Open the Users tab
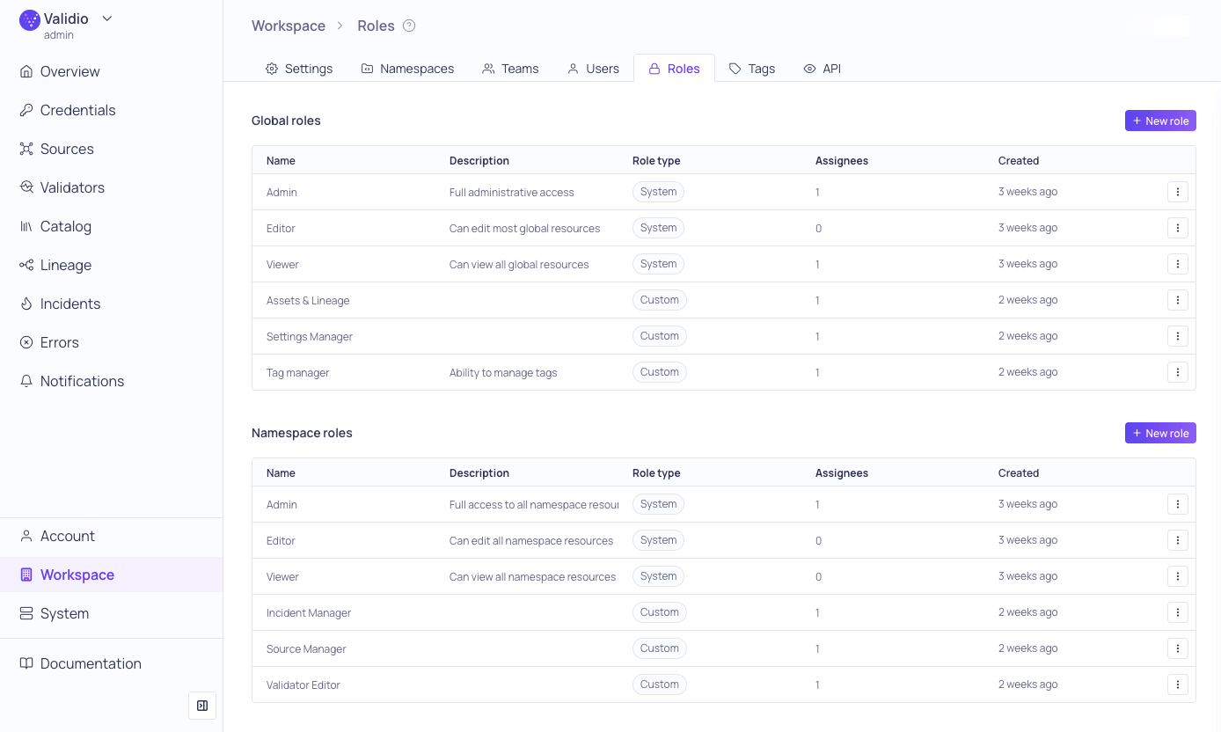 593,69
